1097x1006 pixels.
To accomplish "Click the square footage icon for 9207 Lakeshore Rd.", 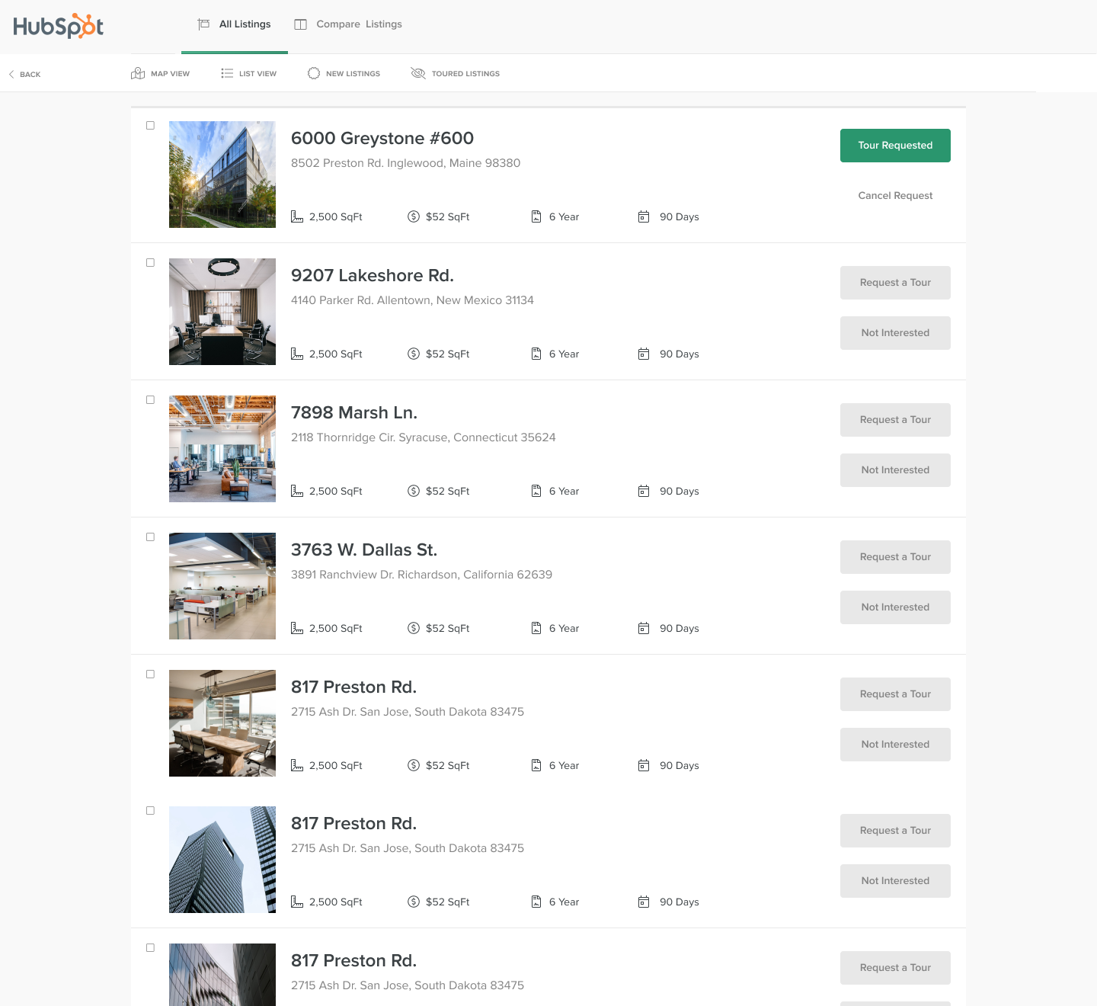I will (x=297, y=354).
